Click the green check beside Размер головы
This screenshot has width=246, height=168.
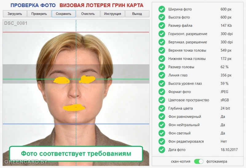click(x=162, y=67)
